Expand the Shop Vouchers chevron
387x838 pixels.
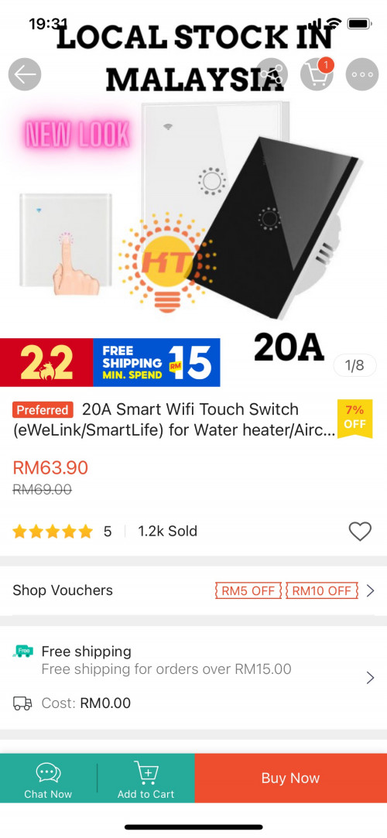click(370, 590)
